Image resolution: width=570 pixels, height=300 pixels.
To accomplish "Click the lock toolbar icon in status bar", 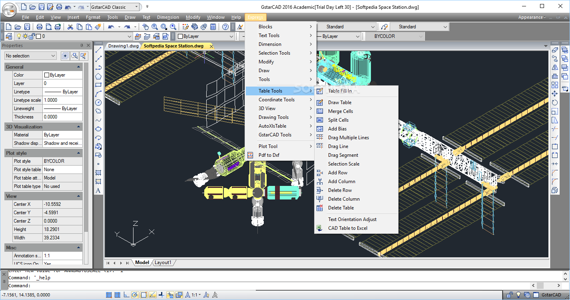I will tap(510, 295).
